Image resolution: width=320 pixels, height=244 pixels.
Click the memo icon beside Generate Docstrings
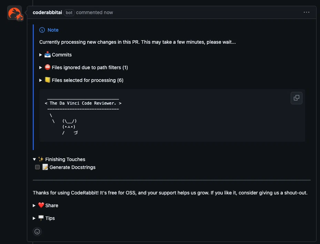coord(45,167)
